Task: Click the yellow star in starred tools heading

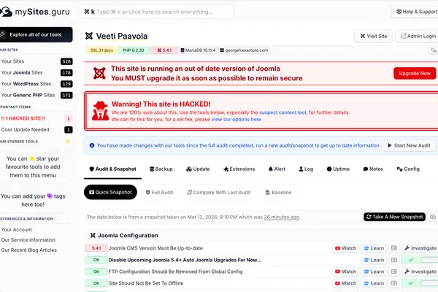Action: pyautogui.click(x=68, y=142)
